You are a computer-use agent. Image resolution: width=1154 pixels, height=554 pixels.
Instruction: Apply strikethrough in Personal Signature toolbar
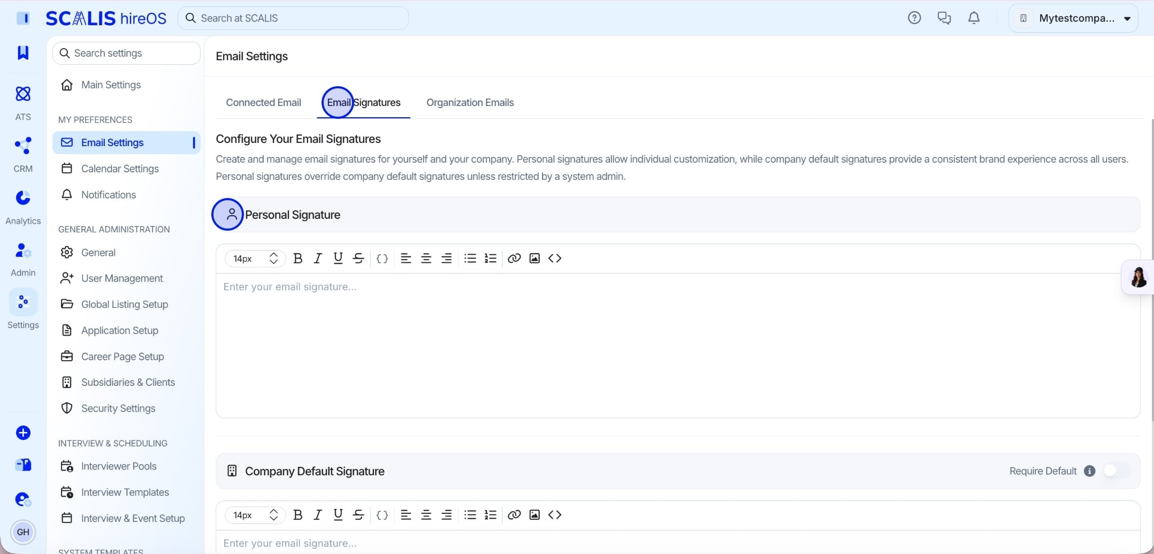point(358,259)
